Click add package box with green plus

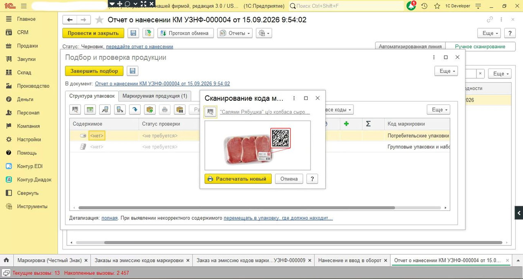point(150,109)
